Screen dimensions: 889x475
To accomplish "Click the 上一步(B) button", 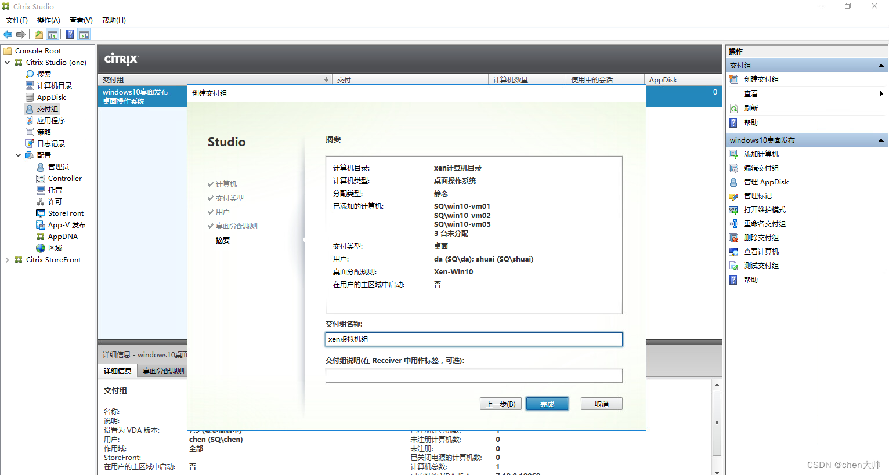I will [x=501, y=404].
